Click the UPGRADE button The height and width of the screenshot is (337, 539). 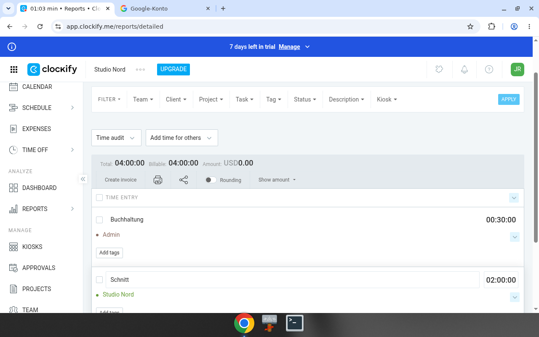click(x=173, y=70)
